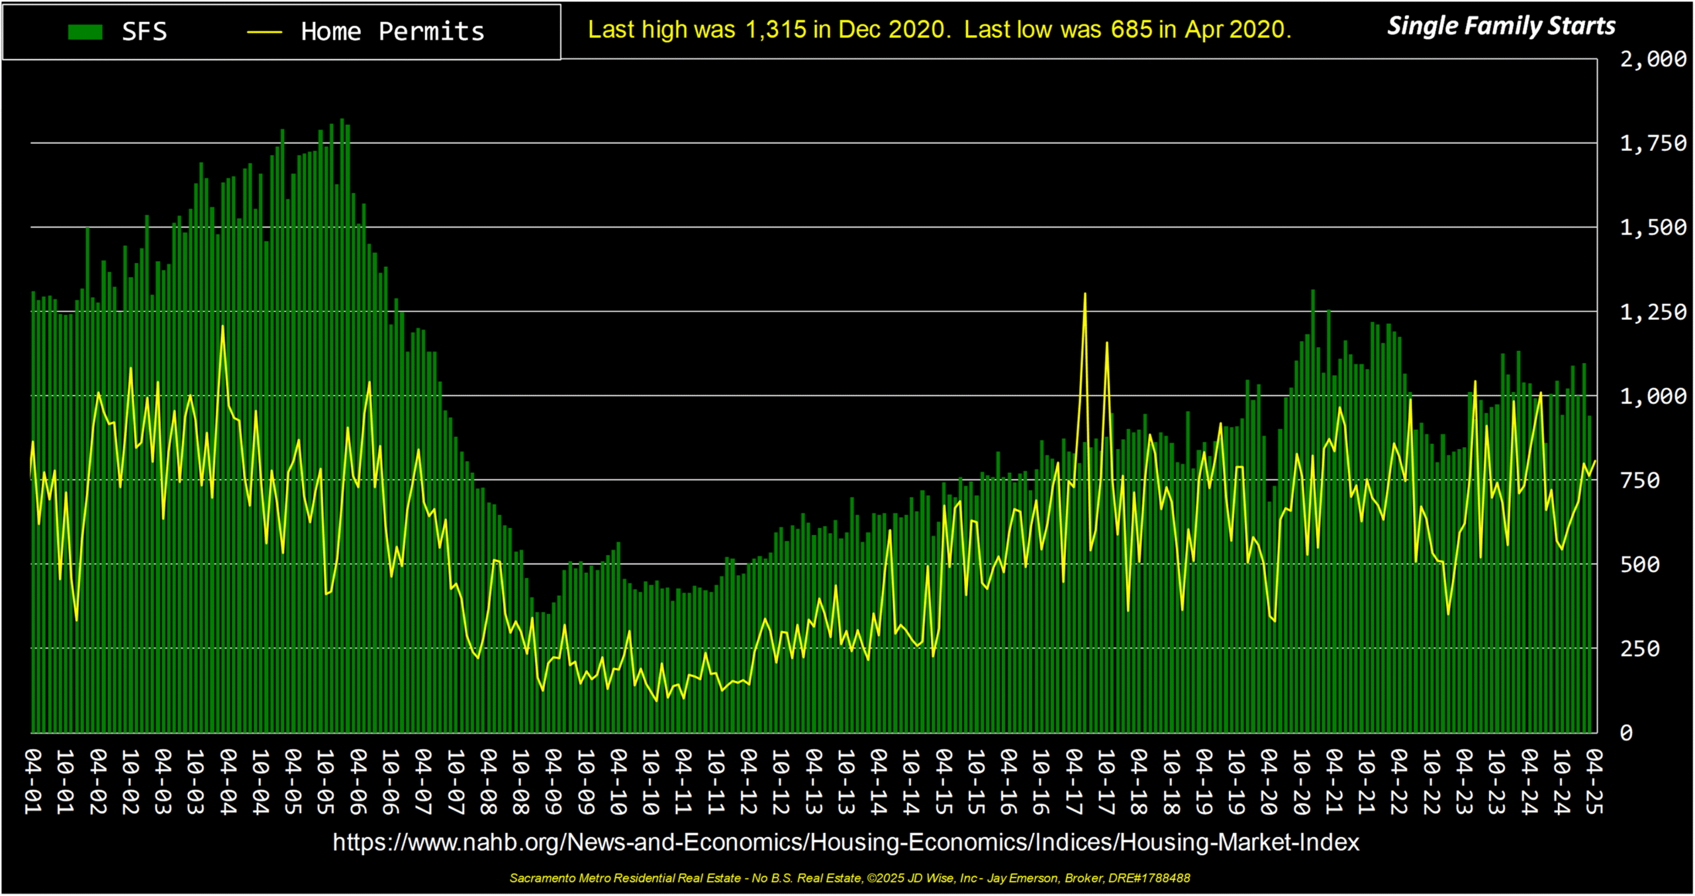The width and height of the screenshot is (1695, 896).
Task: Click the 2,000 y-axis label
Action: click(1653, 60)
